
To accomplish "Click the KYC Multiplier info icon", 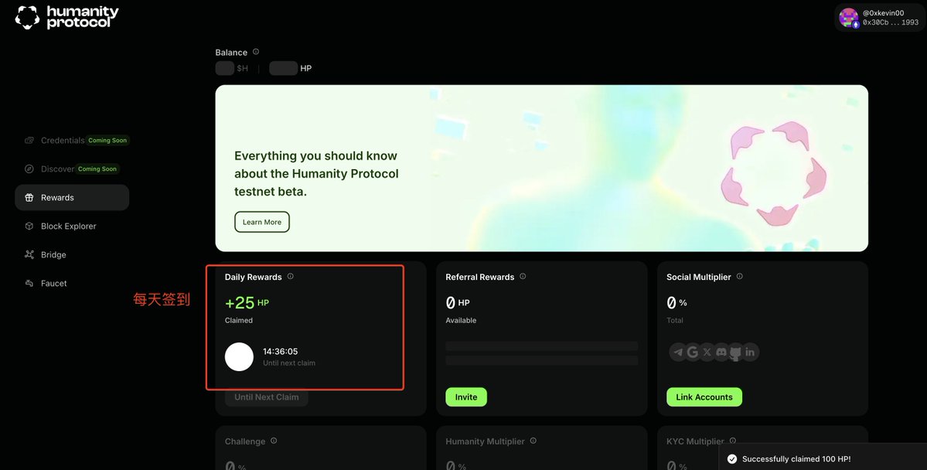I will point(733,441).
